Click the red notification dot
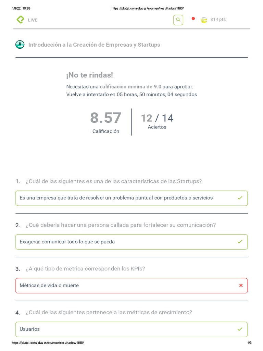 193,19
